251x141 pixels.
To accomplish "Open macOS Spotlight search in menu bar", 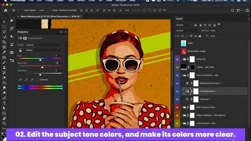I will click(232, 1).
